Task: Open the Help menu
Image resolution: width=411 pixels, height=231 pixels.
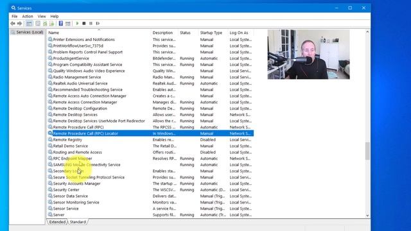Action: (x=54, y=16)
